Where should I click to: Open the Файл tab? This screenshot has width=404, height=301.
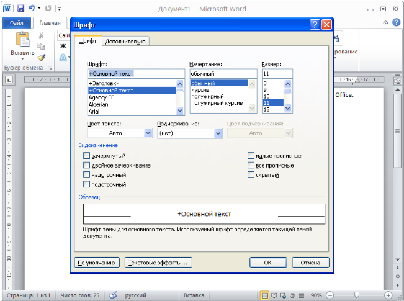17,23
